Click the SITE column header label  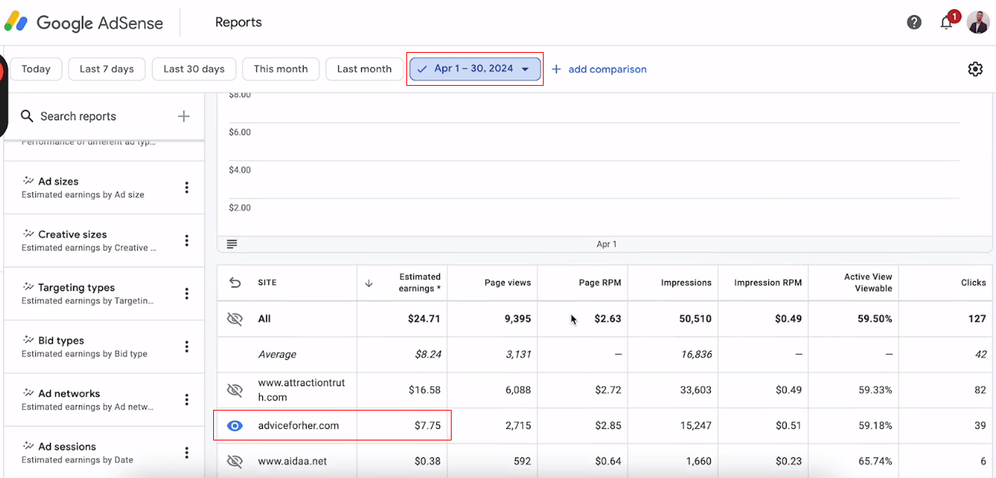pos(268,283)
